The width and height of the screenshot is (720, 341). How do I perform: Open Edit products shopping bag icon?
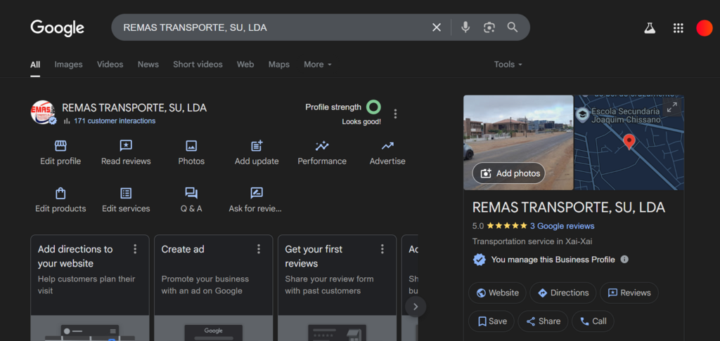(x=60, y=193)
